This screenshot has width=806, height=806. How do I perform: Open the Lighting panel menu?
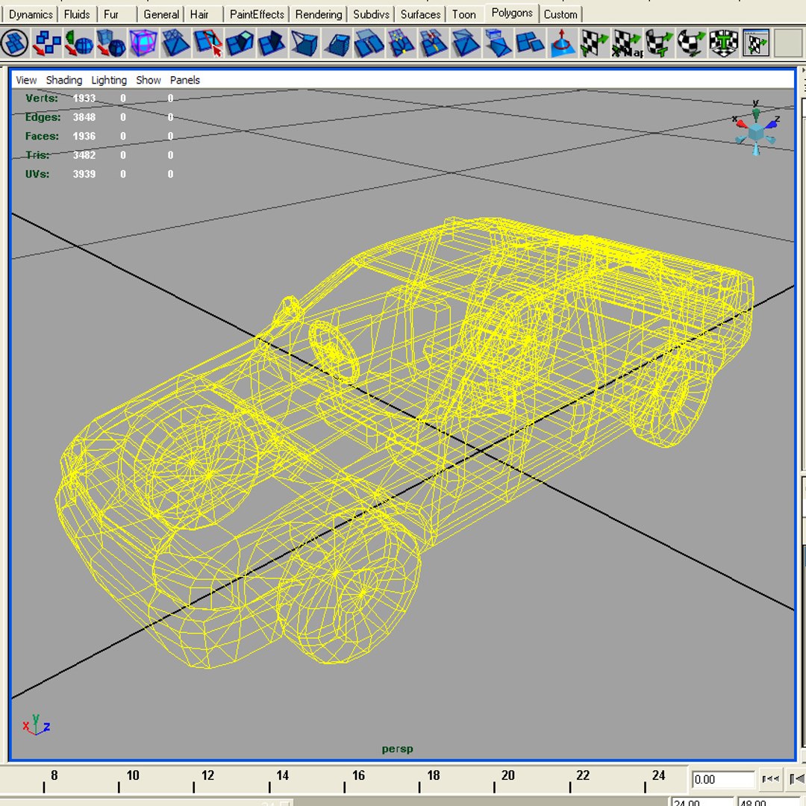[x=109, y=80]
